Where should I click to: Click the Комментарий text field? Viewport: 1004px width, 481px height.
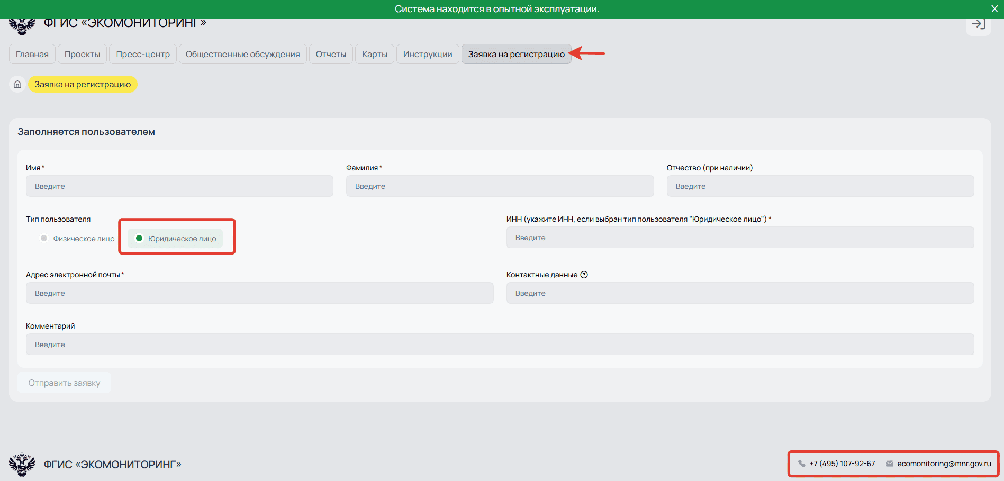click(500, 344)
